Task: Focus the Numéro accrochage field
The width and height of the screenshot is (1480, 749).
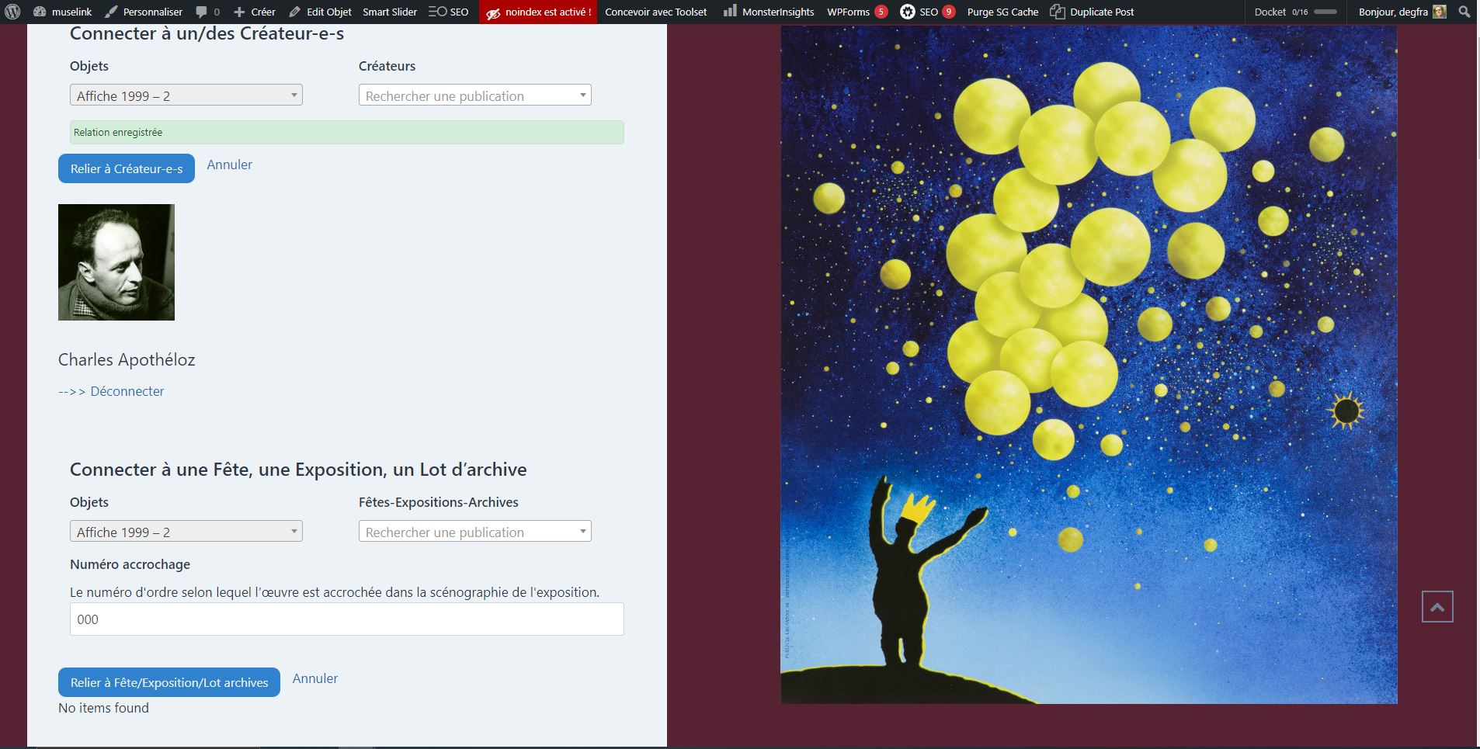Action: 347,619
